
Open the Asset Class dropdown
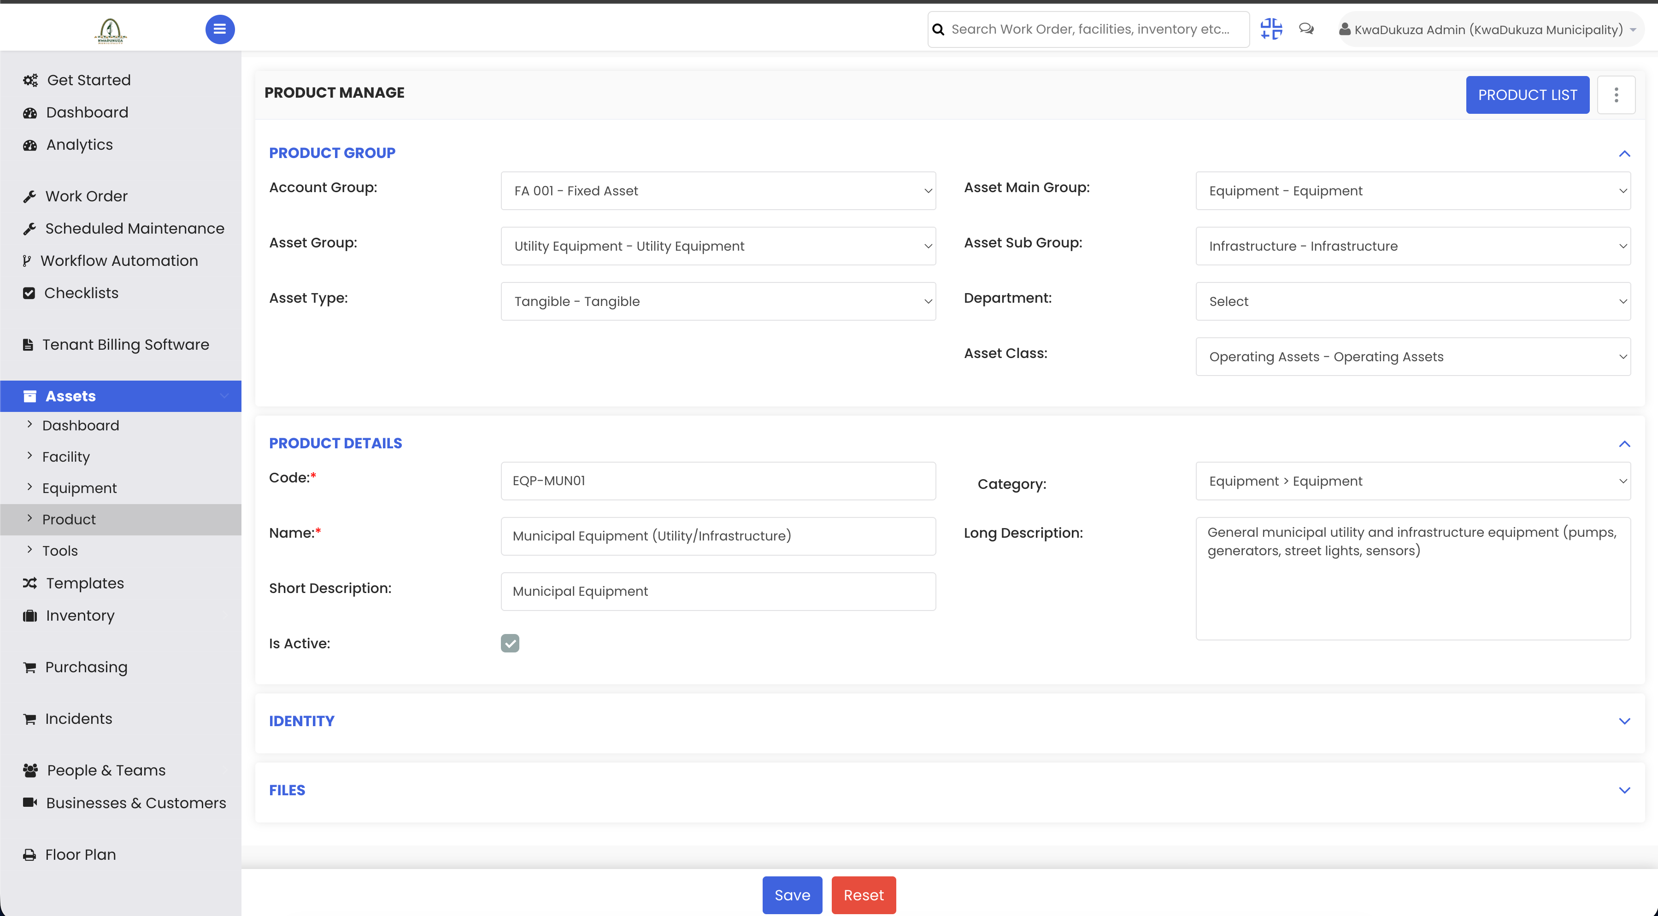(1413, 357)
